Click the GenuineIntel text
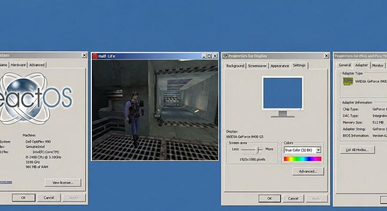 (35, 147)
